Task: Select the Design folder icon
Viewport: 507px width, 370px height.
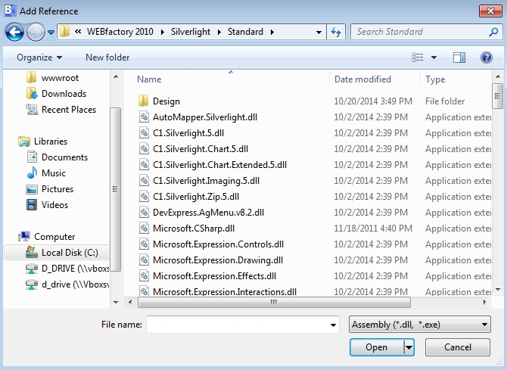Action: point(143,101)
